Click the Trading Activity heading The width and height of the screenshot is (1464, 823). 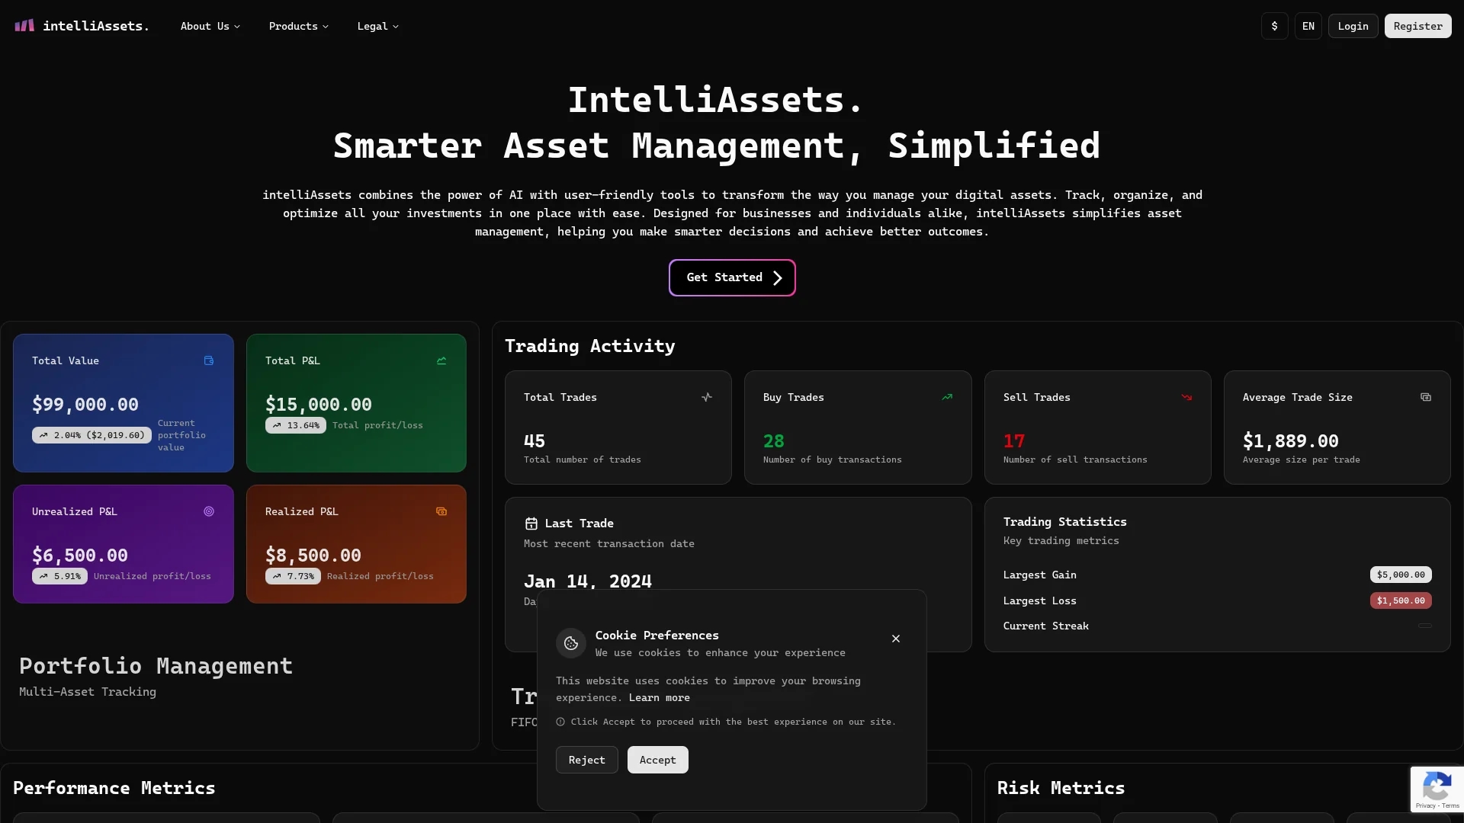point(590,346)
